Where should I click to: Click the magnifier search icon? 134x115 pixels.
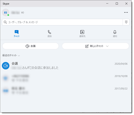coord(5,22)
